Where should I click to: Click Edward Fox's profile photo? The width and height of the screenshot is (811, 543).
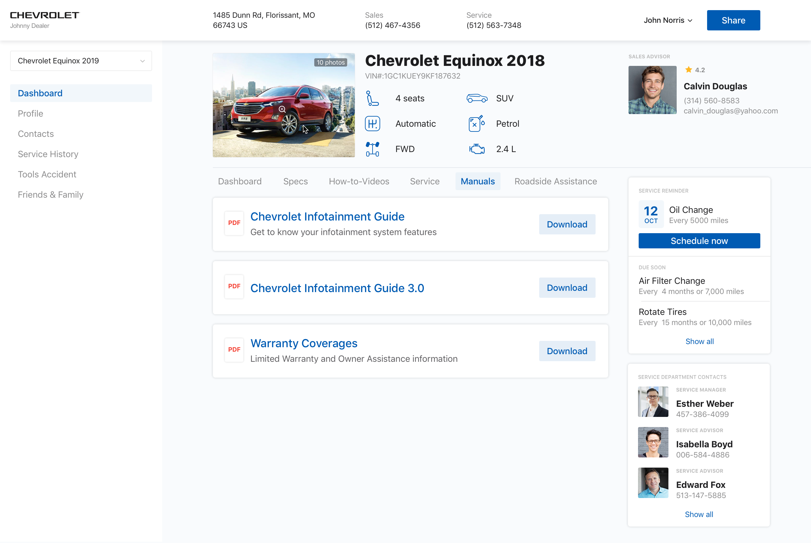[x=653, y=483]
